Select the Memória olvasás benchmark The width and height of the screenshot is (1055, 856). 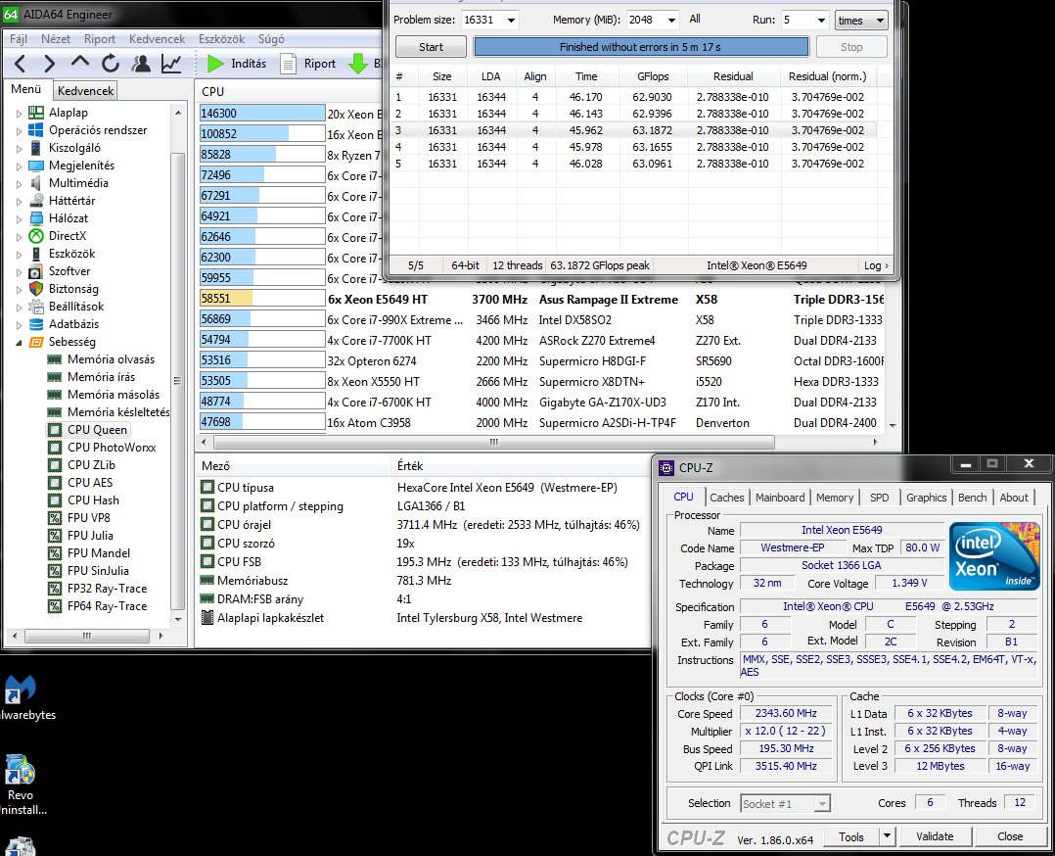[x=111, y=359]
